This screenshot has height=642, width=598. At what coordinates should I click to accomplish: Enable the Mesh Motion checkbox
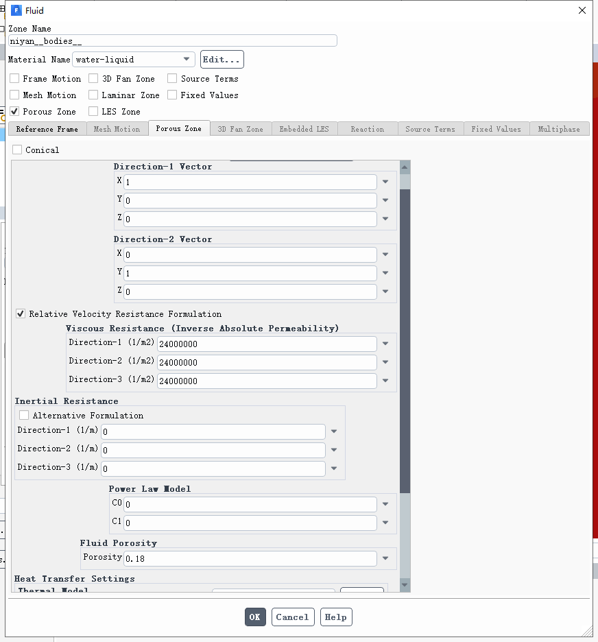[14, 95]
